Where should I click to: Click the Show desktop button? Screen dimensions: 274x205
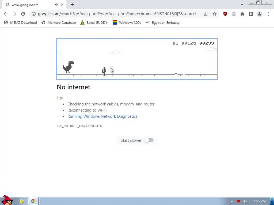(272, 201)
